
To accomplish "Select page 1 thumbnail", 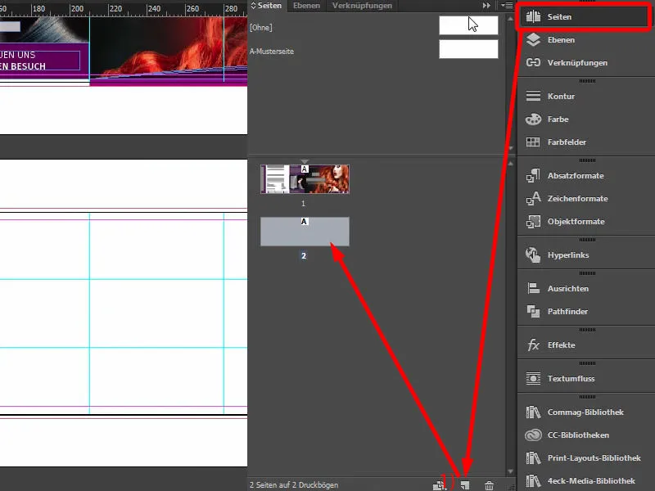I will click(x=305, y=179).
